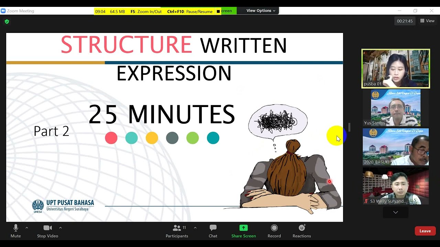This screenshot has height=247, width=440.
Task: Click the 25 MINUTES heading
Action: coord(162,114)
